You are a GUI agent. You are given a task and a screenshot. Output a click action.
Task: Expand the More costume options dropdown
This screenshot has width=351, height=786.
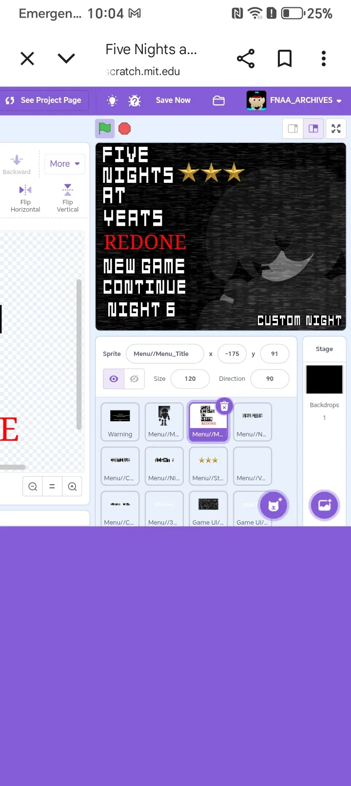pos(64,164)
